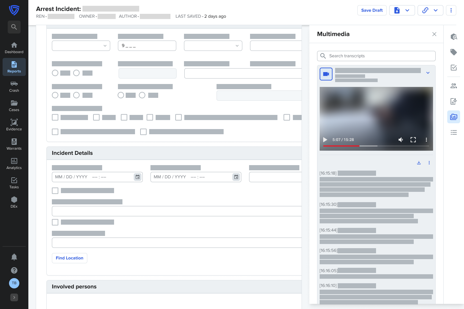Download the transcript using download icon
This screenshot has height=309, width=464.
419,163
